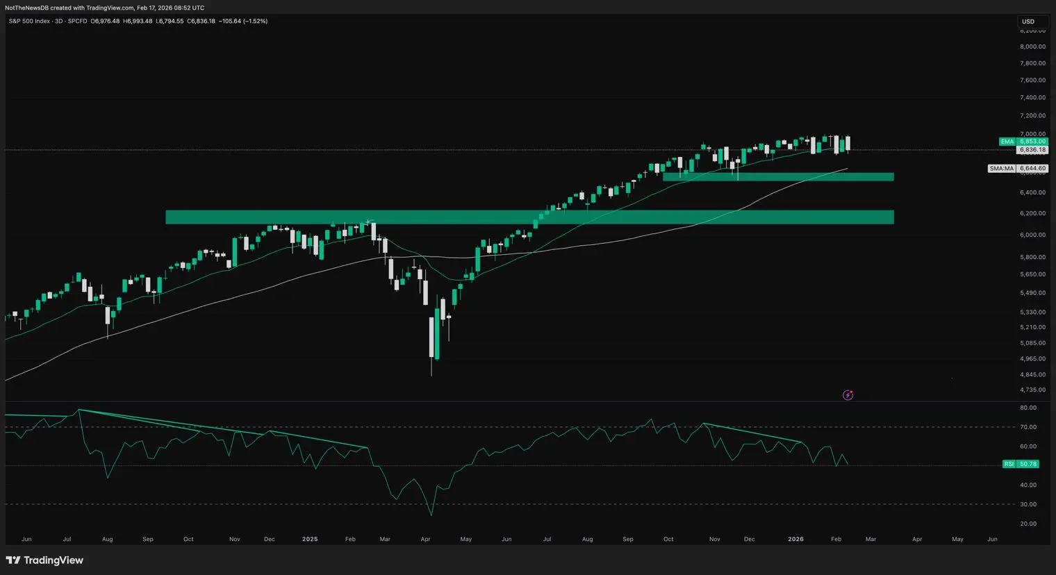
Task: Click the 3D interval in the legend
Action: tap(59, 22)
